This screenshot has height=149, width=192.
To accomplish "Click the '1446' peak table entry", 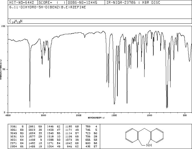I will click(50, 126).
